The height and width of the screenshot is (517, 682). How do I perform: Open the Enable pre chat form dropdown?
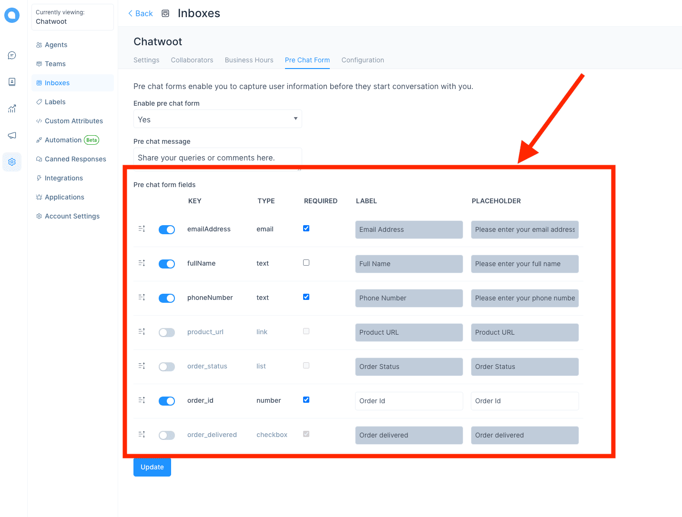click(x=218, y=119)
